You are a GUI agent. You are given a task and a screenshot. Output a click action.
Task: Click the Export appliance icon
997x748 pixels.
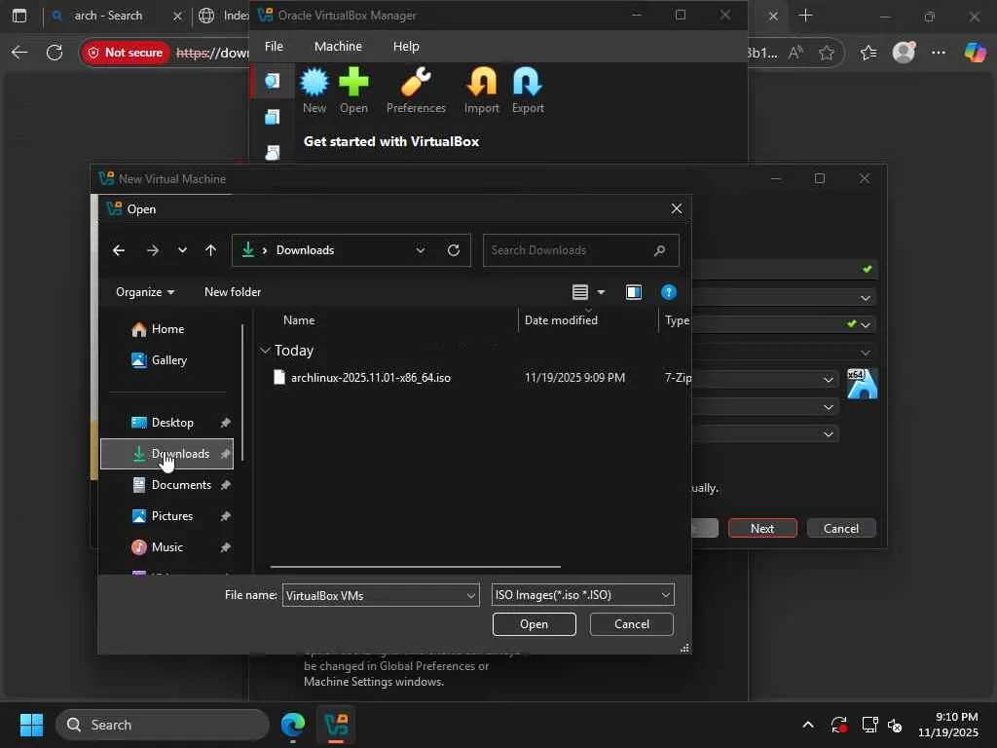coord(528,91)
